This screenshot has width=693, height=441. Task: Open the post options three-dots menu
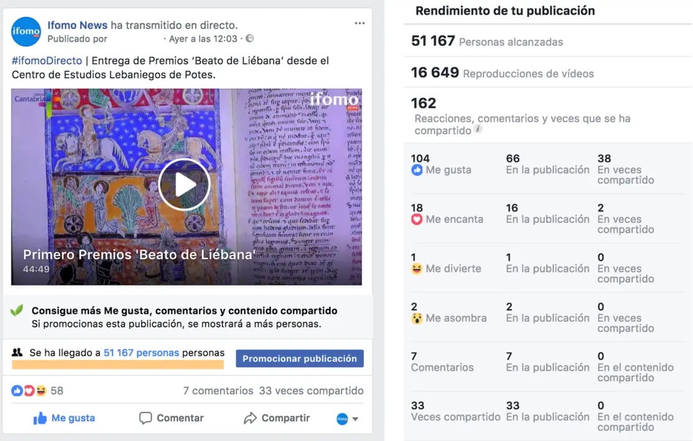click(x=359, y=23)
